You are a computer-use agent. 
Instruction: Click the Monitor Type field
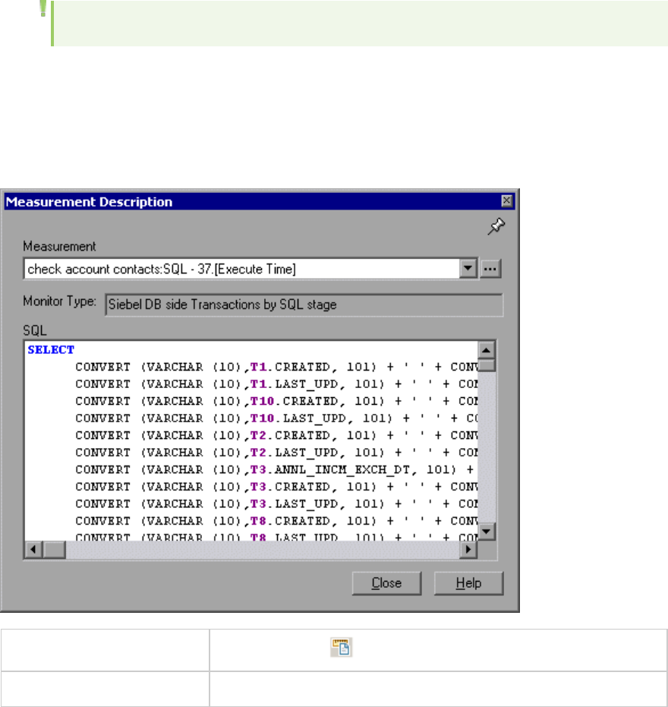point(304,305)
